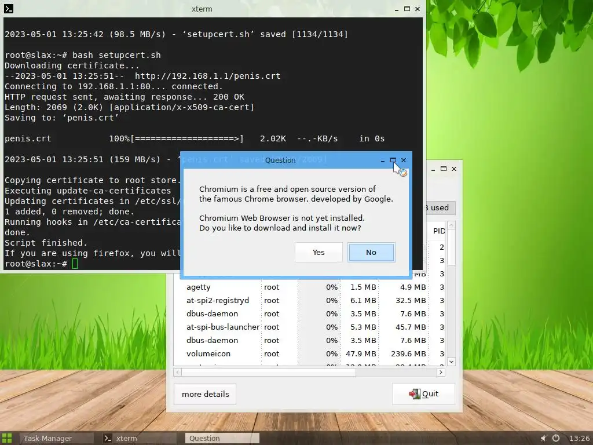Click Yes to install Chromium

[x=319, y=253]
